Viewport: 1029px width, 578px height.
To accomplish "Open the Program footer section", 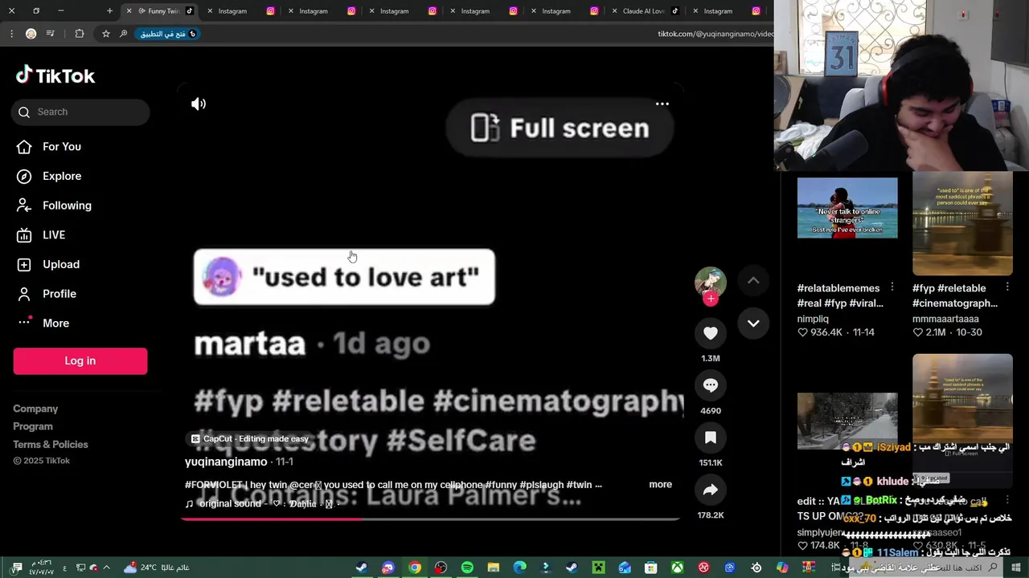I will tap(33, 426).
